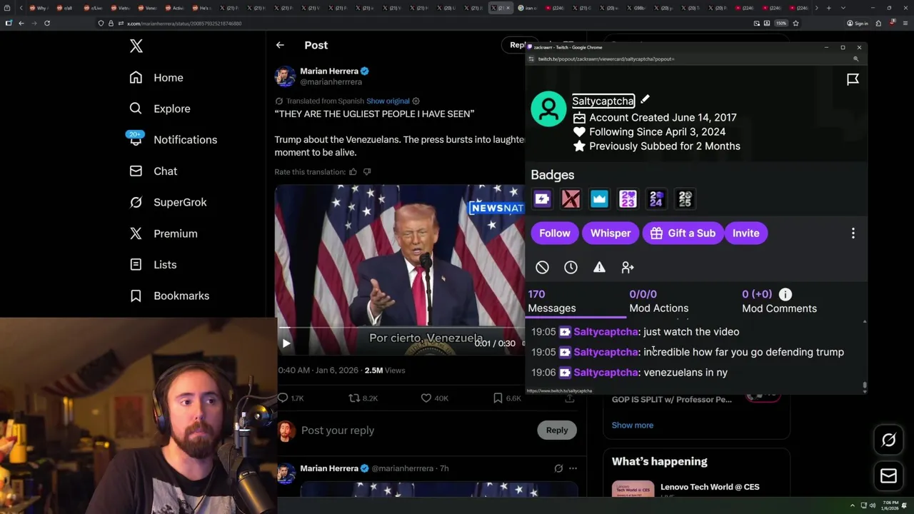Click the system clock in the taskbar
The width and height of the screenshot is (914, 514).
pyautogui.click(x=890, y=505)
